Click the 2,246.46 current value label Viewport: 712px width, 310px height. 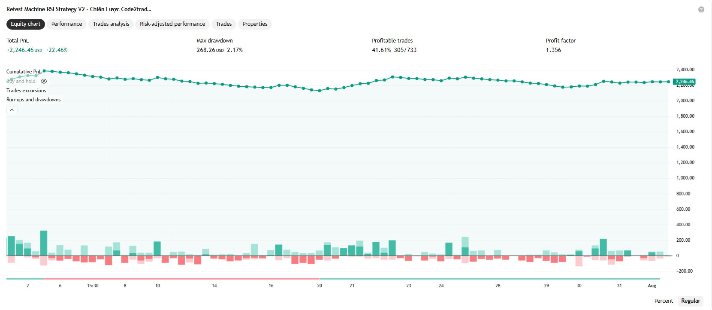685,82
